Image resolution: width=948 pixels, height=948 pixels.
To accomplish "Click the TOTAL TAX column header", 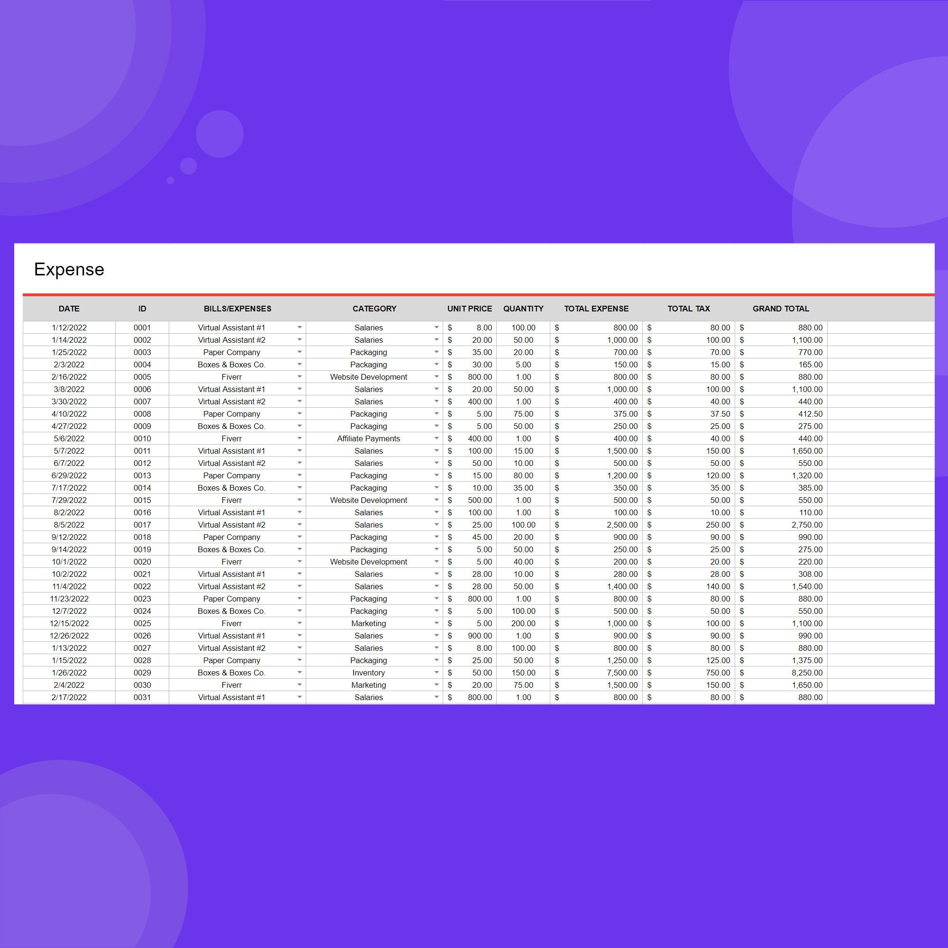I will coord(689,309).
